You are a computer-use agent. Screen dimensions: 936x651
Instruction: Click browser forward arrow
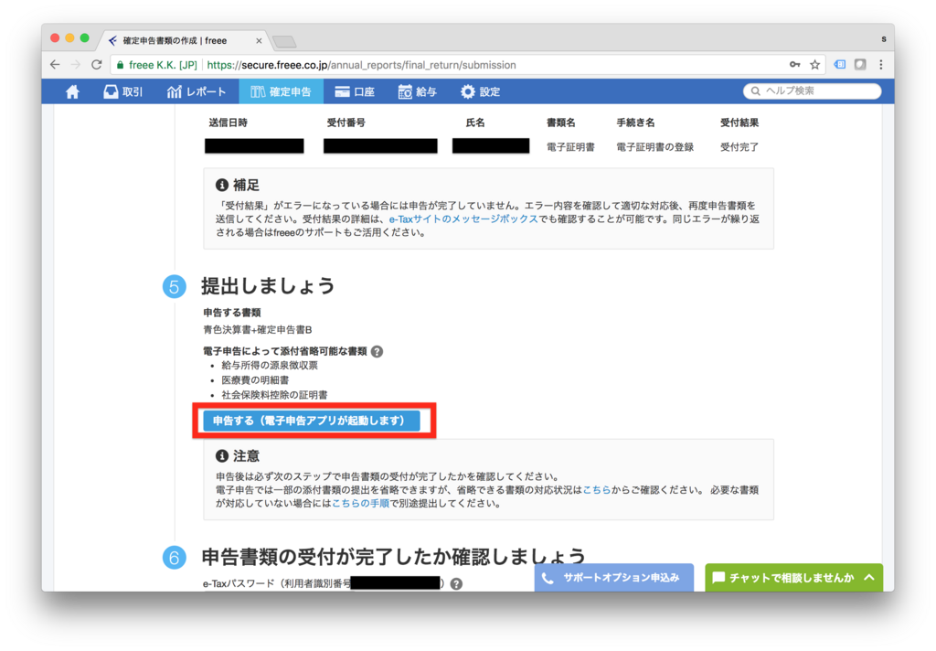[76, 65]
